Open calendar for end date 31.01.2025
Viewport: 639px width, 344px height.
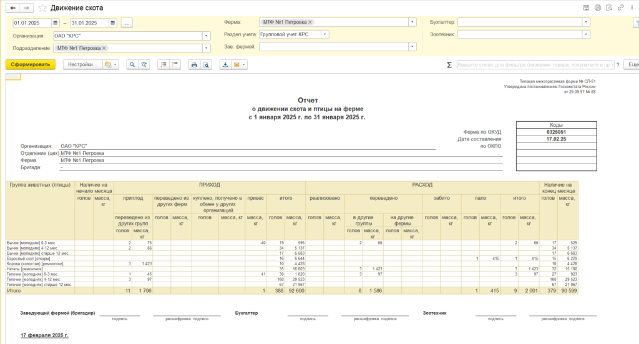(113, 23)
